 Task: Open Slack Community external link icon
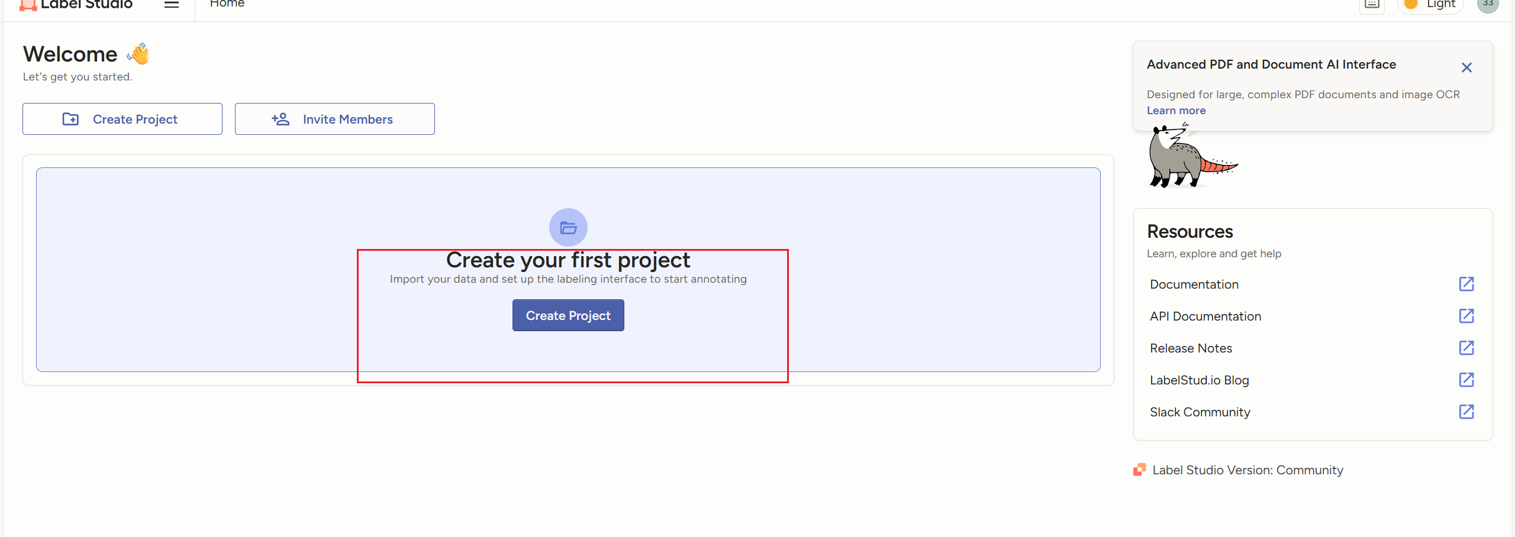tap(1466, 412)
